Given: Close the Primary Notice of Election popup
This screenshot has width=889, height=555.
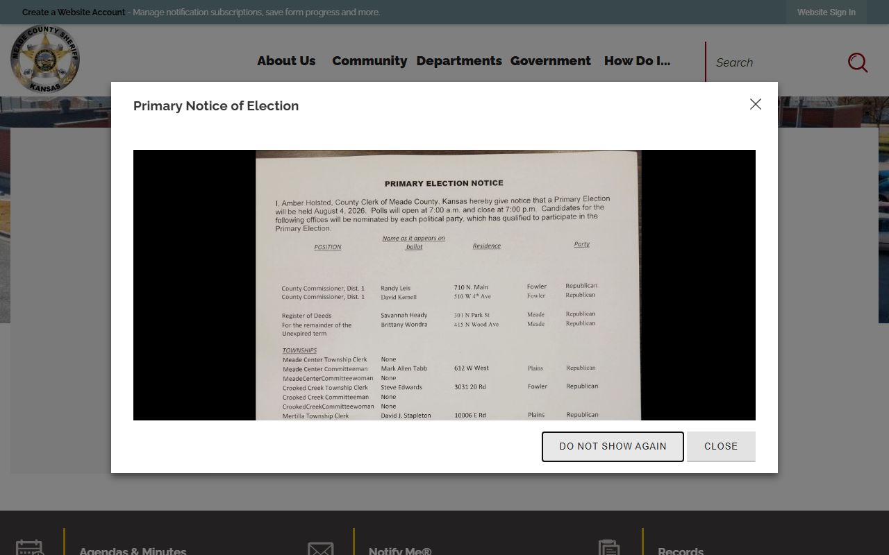Looking at the screenshot, I should pyautogui.click(x=756, y=104).
